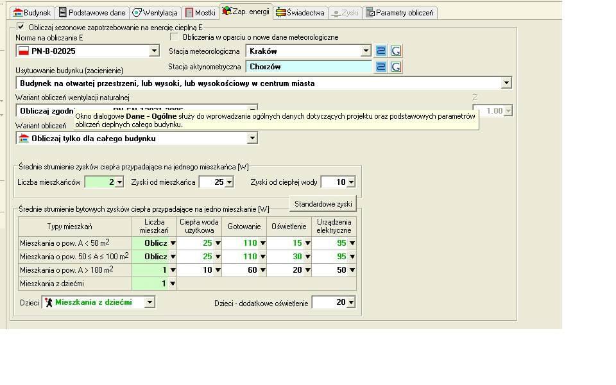Viewport: 616px width, 385px height.
Task: Open Ciepła woda dropdown showing 10 in table
Action: point(218,270)
